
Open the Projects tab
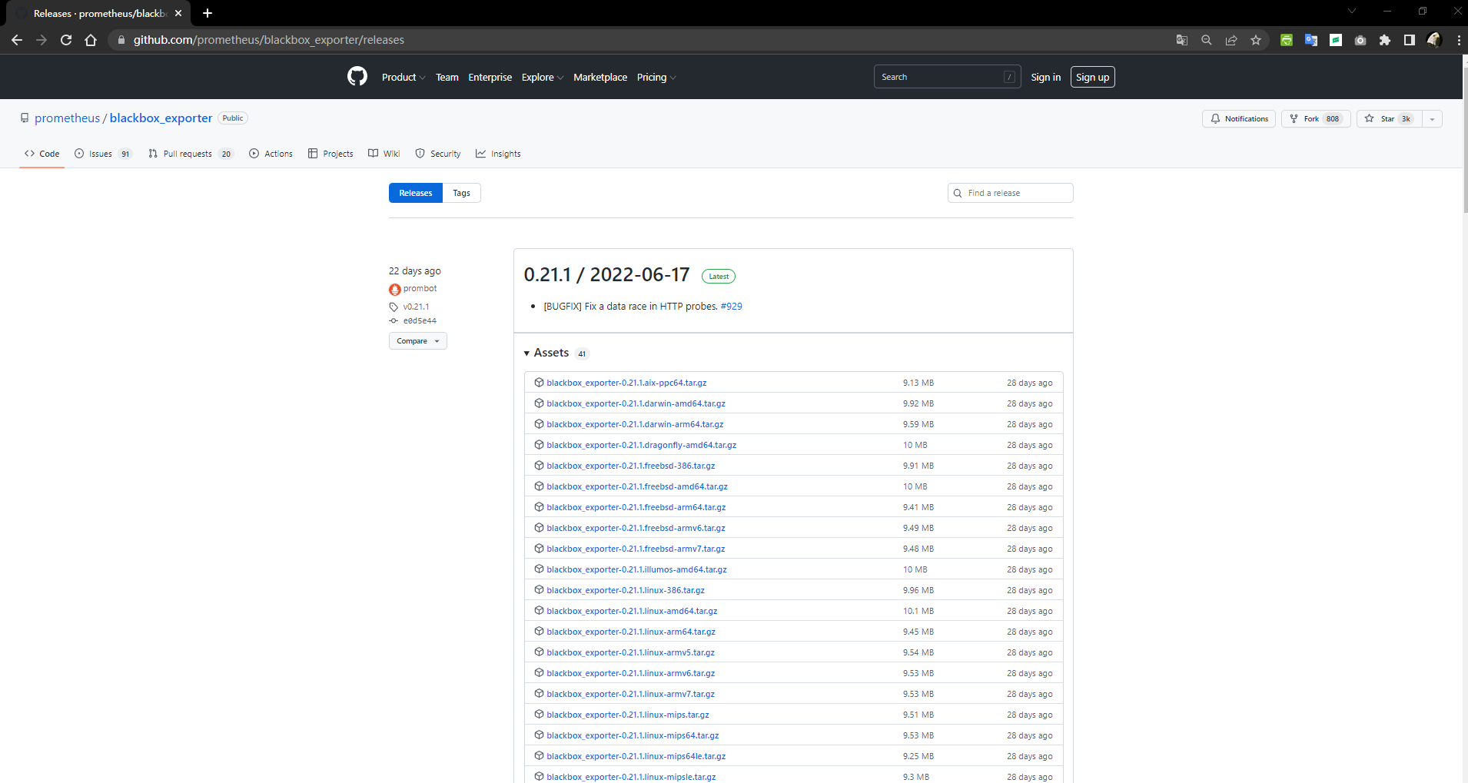pos(330,154)
